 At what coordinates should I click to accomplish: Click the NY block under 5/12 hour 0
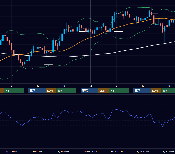(x=168, y=91)
